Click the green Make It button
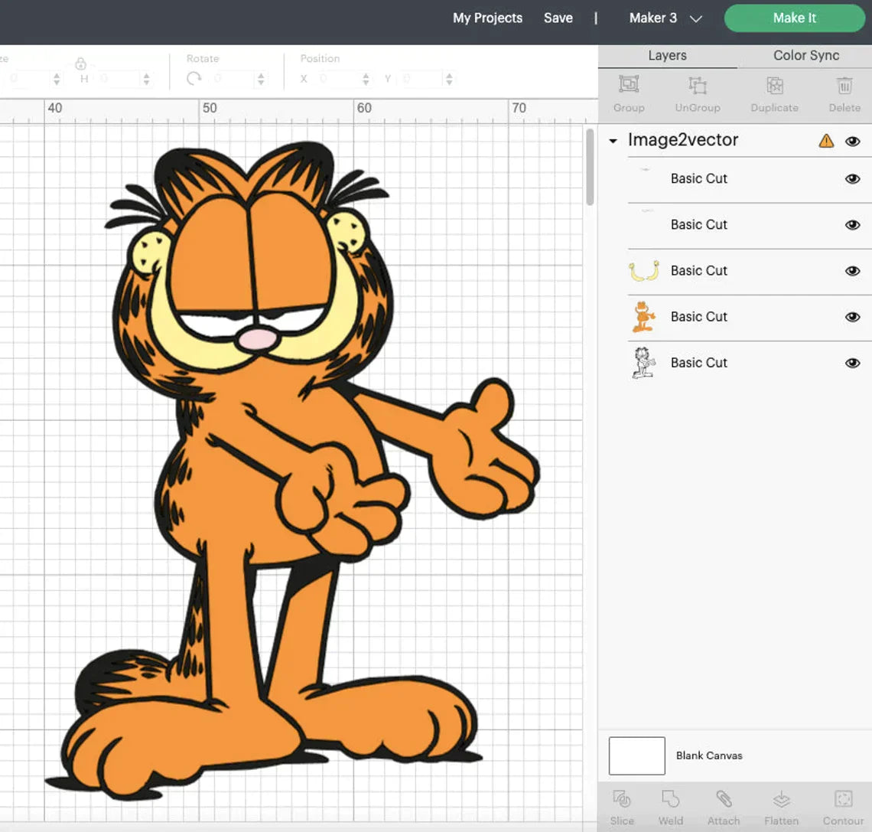 pos(794,18)
